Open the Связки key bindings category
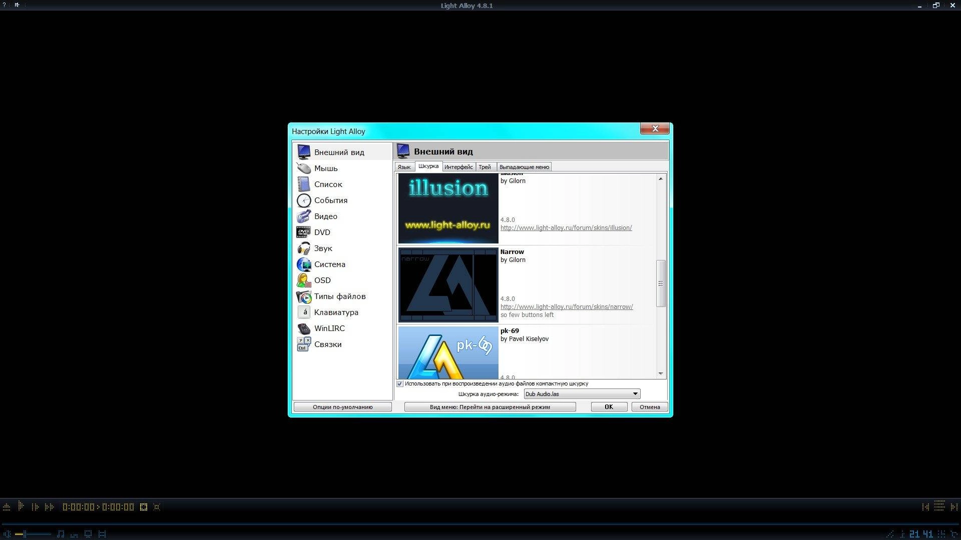Viewport: 961px width, 540px height. click(342, 344)
